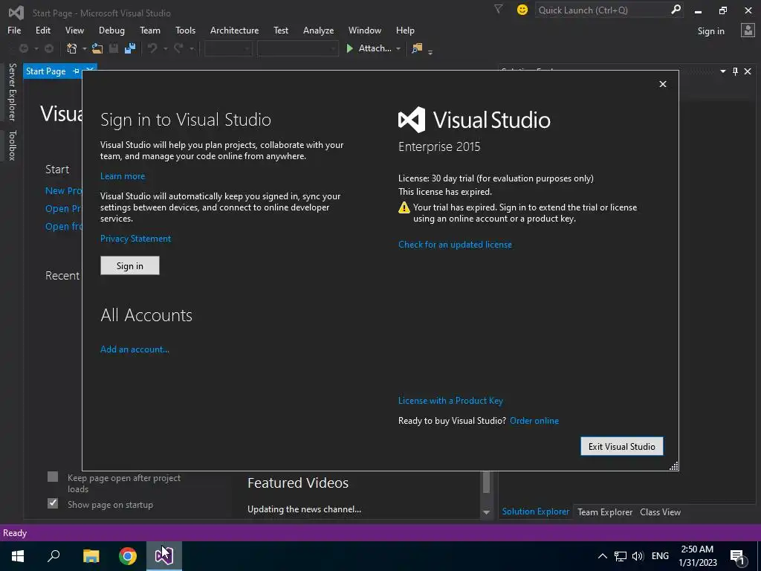Open the Solution Explorer window position dropdown
This screenshot has height=571, width=761.
click(722, 71)
